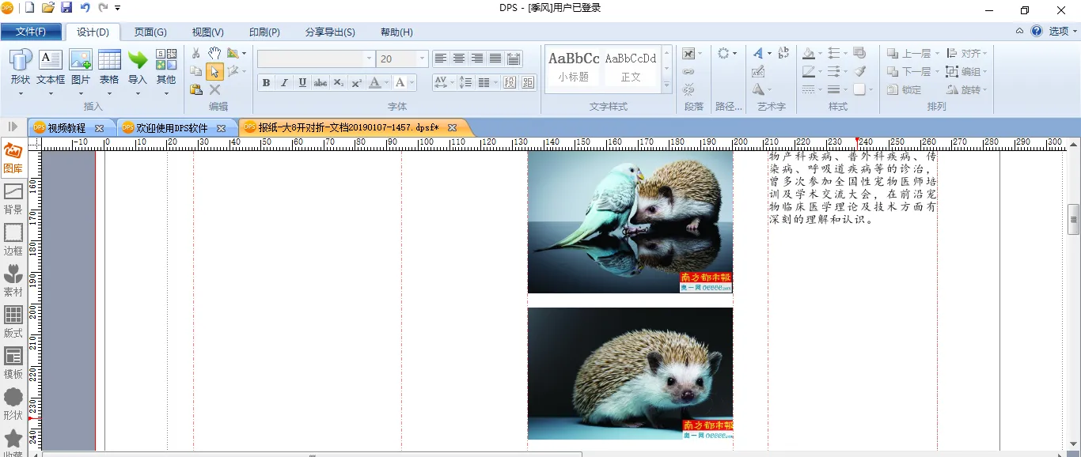
Task: Click the save icon in title bar
Action: [66, 8]
